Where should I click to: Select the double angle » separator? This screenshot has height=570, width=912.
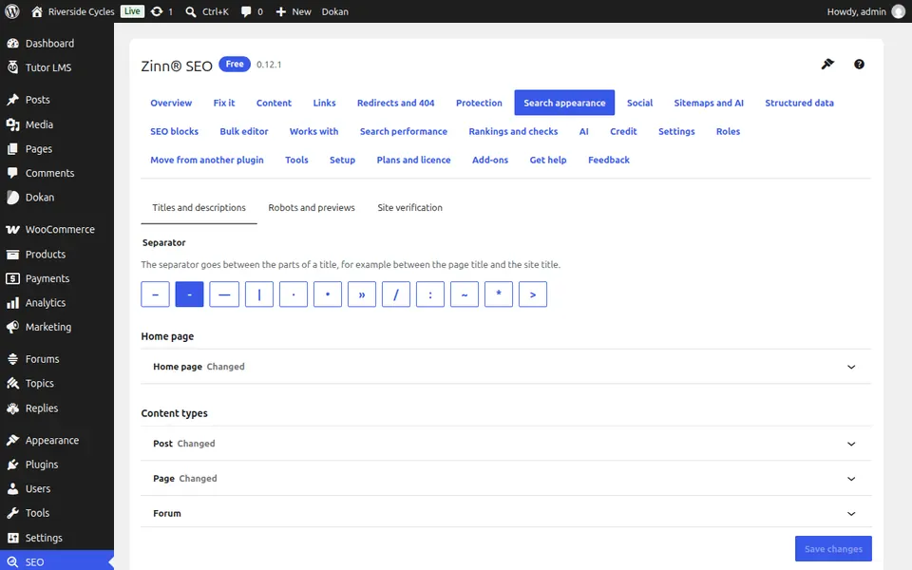click(x=362, y=294)
